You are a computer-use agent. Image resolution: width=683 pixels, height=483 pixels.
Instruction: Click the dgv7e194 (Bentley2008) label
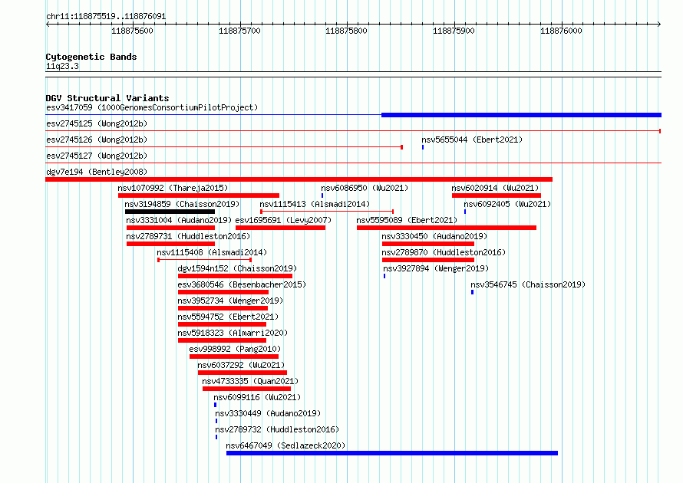tap(97, 172)
